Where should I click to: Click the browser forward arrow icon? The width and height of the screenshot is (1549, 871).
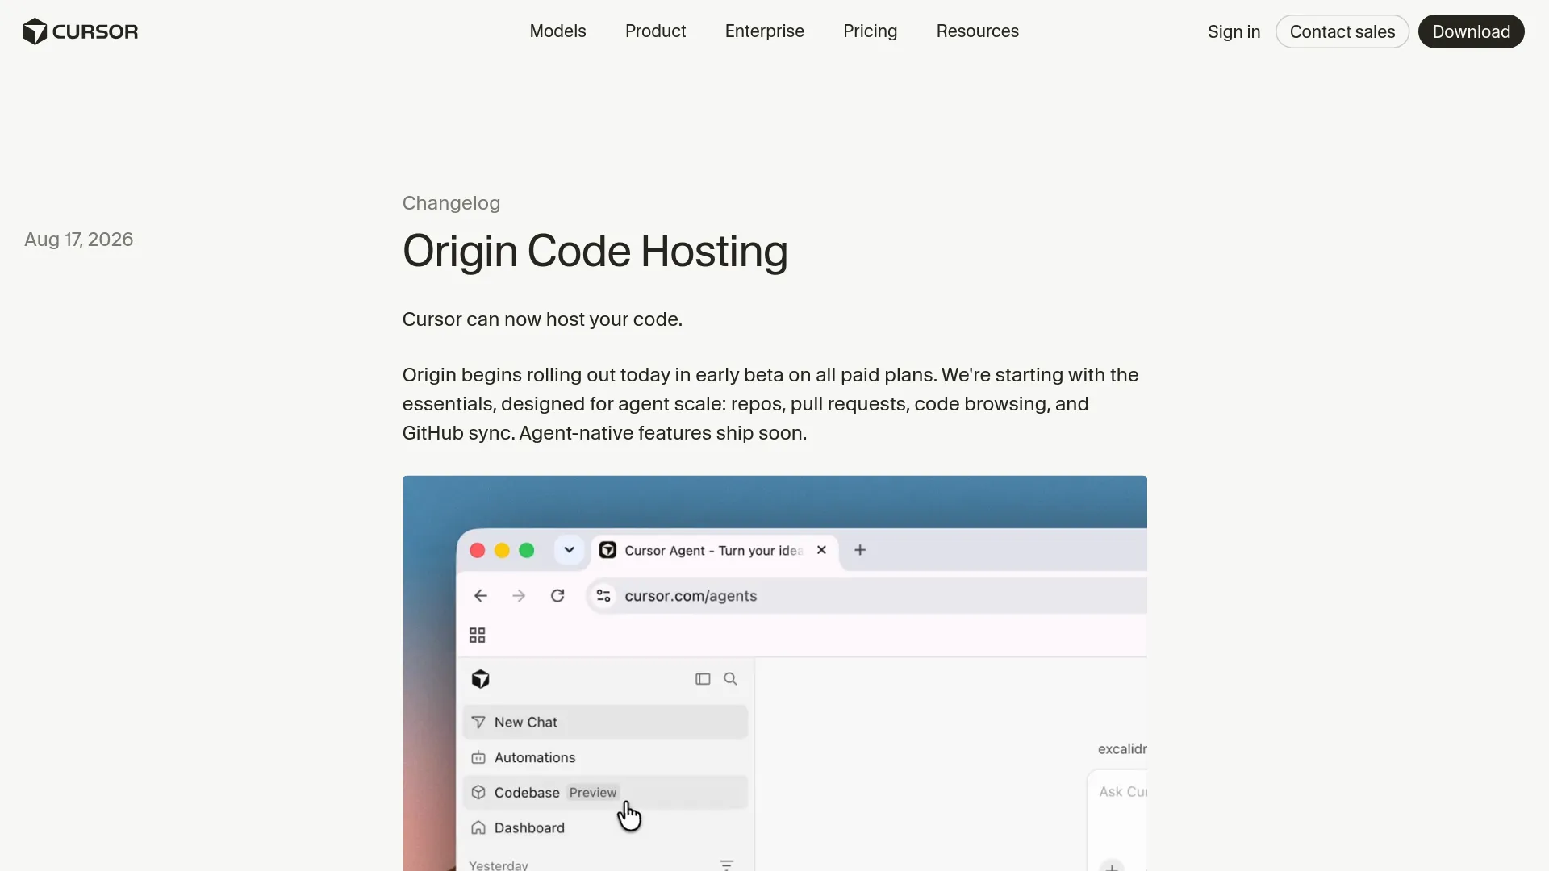tap(519, 596)
